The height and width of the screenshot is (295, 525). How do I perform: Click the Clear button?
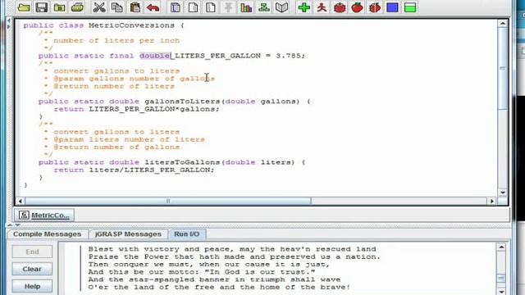click(x=32, y=269)
